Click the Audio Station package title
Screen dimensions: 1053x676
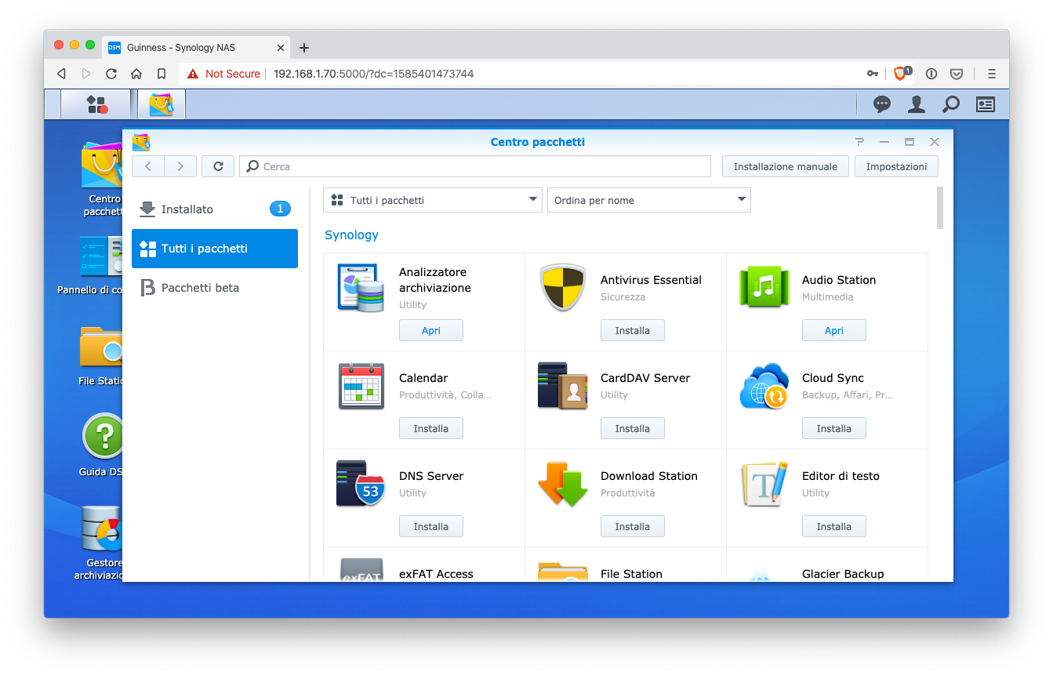coord(839,280)
